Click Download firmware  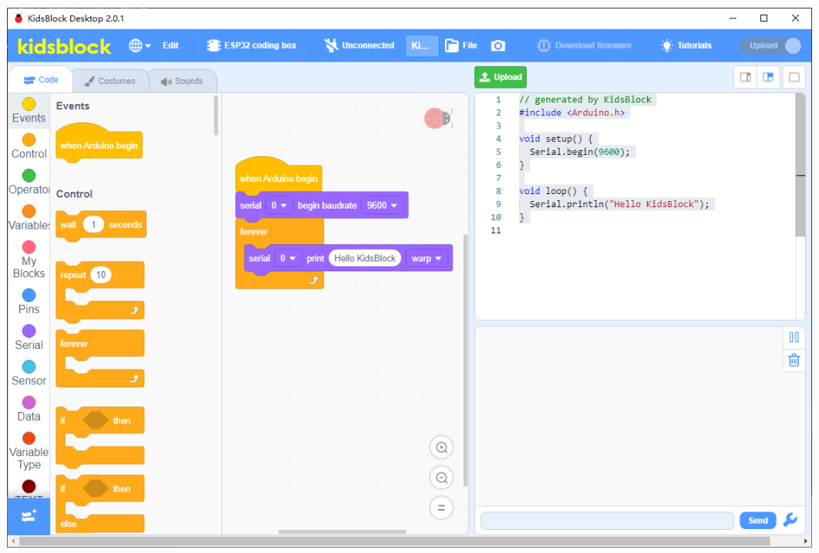pos(585,45)
